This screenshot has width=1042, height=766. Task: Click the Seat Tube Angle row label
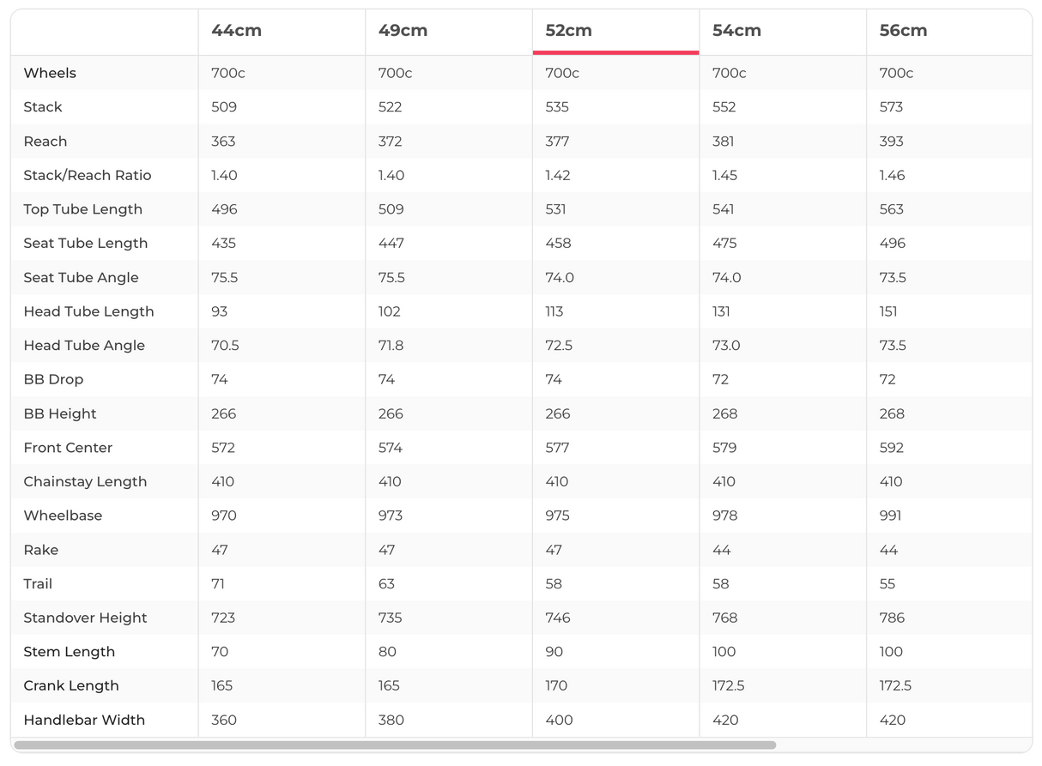click(81, 277)
